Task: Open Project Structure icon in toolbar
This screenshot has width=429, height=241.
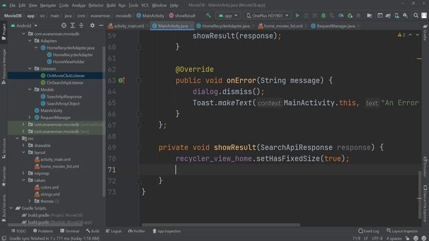Action: [369, 15]
